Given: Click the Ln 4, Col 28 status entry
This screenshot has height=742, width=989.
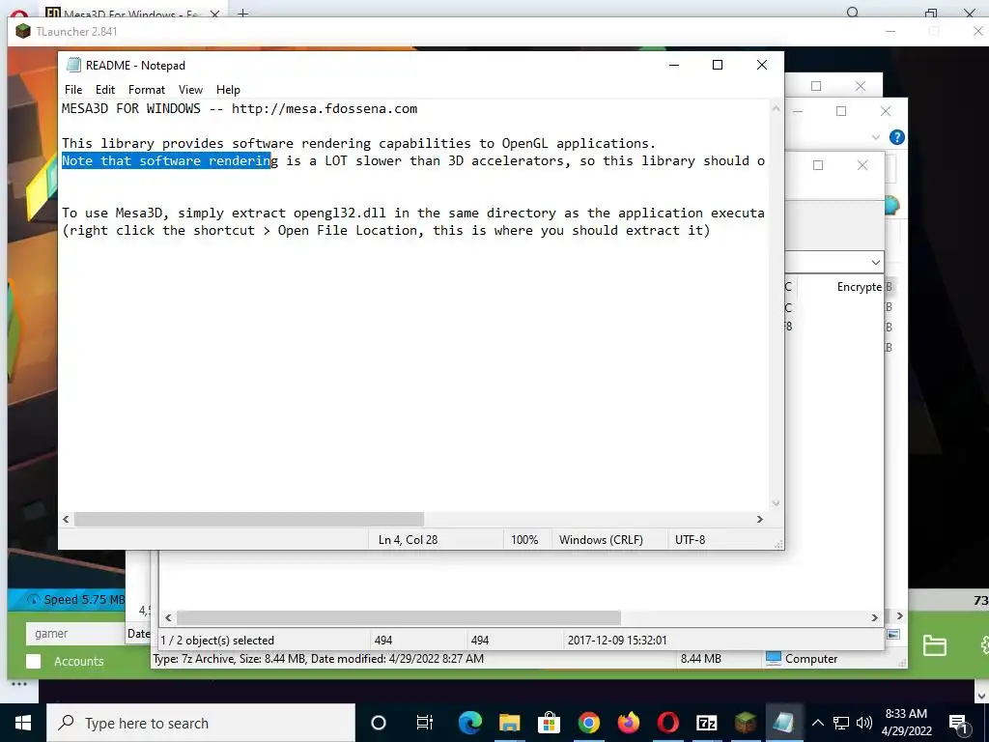Looking at the screenshot, I should [x=409, y=540].
